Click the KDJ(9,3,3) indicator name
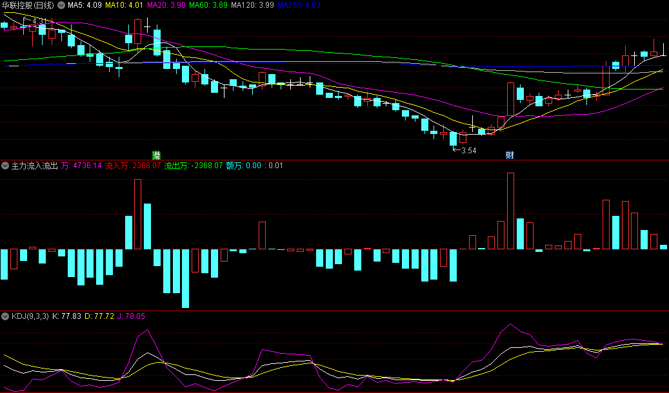Screen dimensions: 669x393 pos(30,316)
